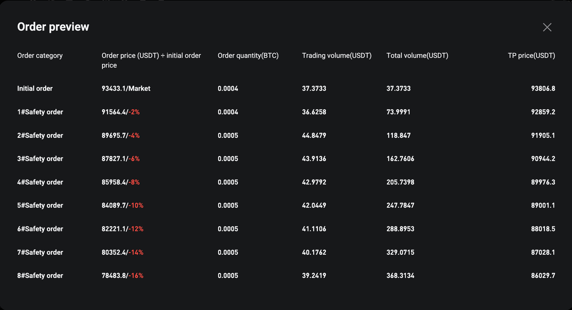Click the Order preview title
The height and width of the screenshot is (310, 572).
tap(53, 27)
